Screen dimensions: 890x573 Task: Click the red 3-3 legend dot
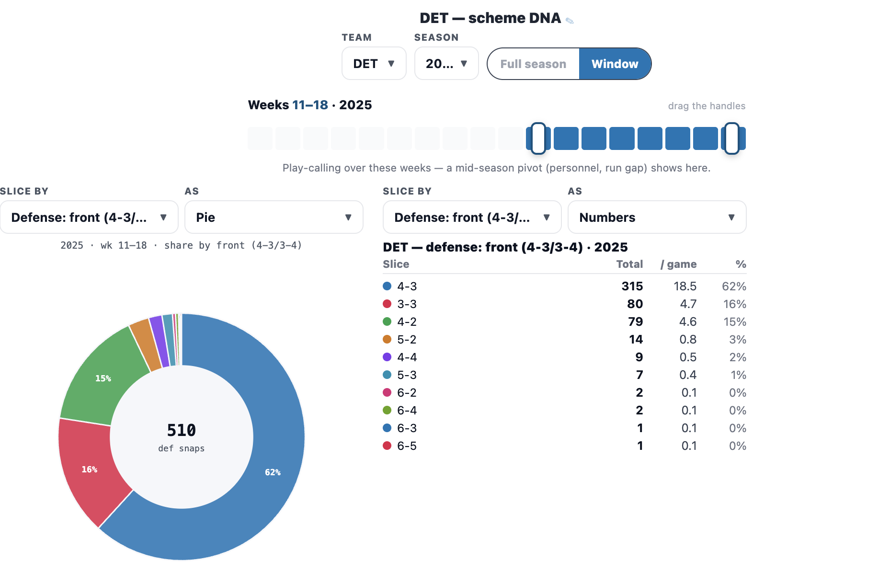(387, 304)
